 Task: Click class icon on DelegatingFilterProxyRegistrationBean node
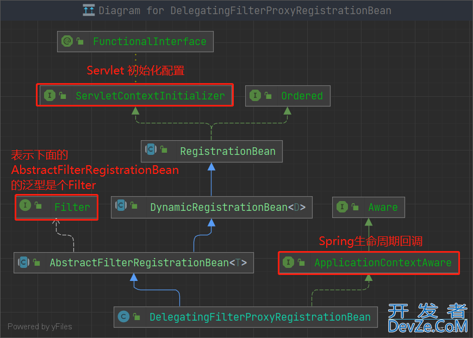click(x=123, y=317)
